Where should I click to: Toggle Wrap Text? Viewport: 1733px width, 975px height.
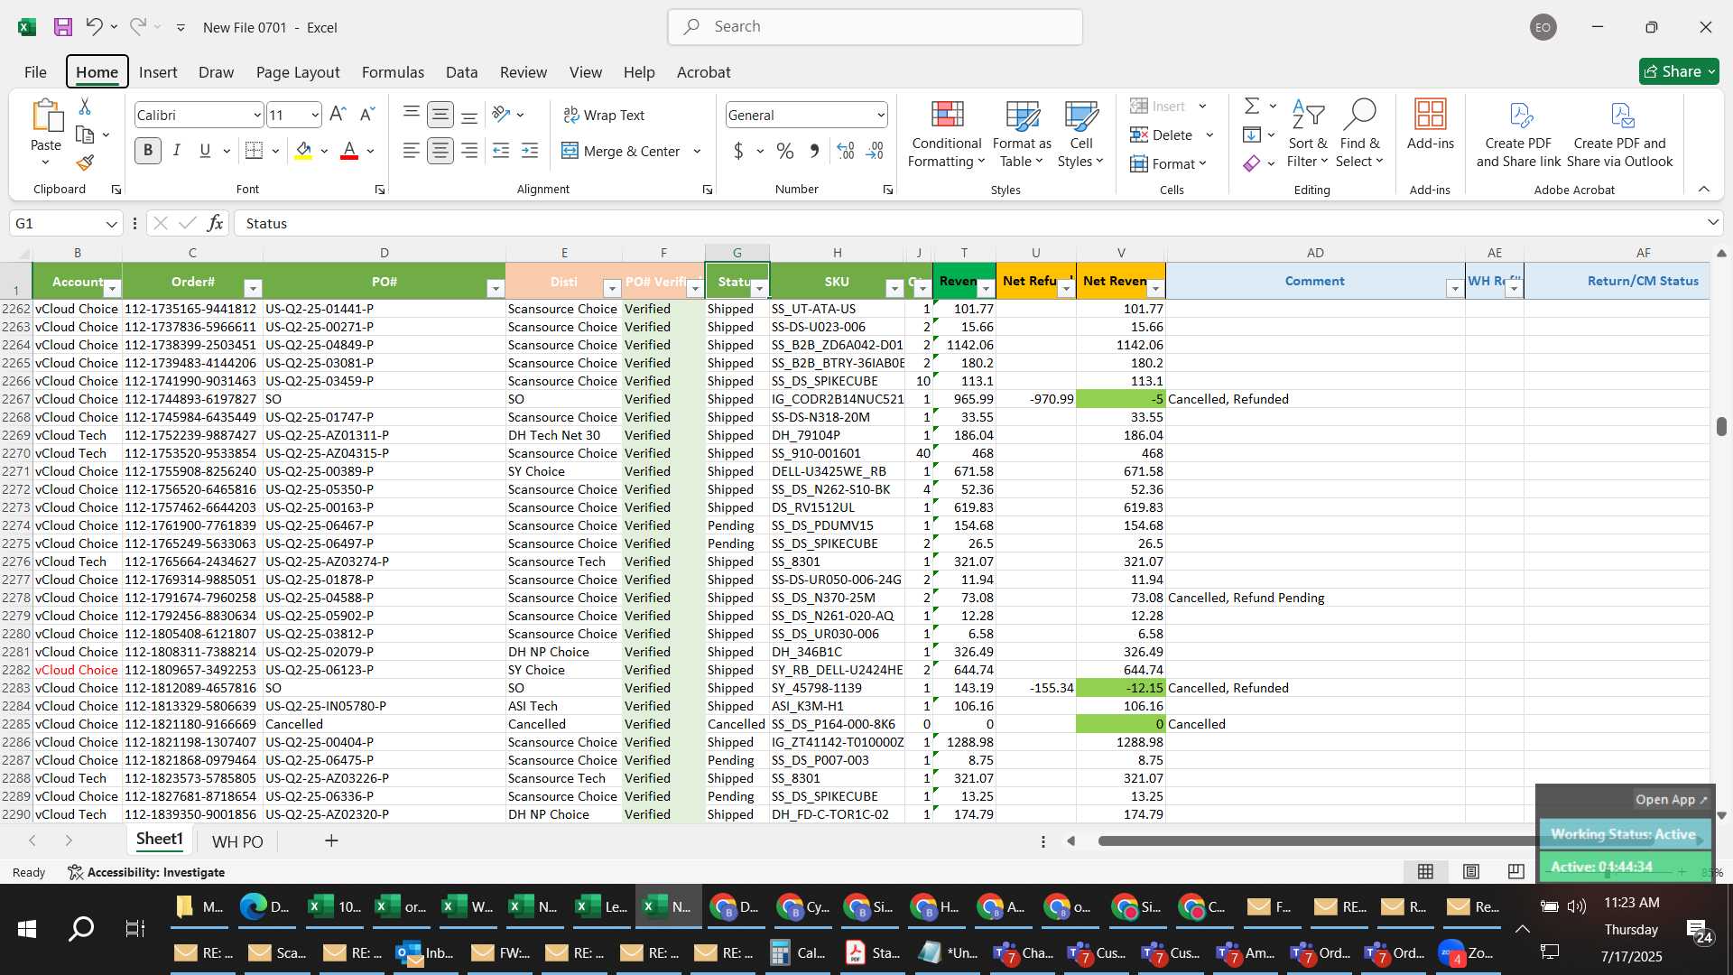tap(604, 115)
